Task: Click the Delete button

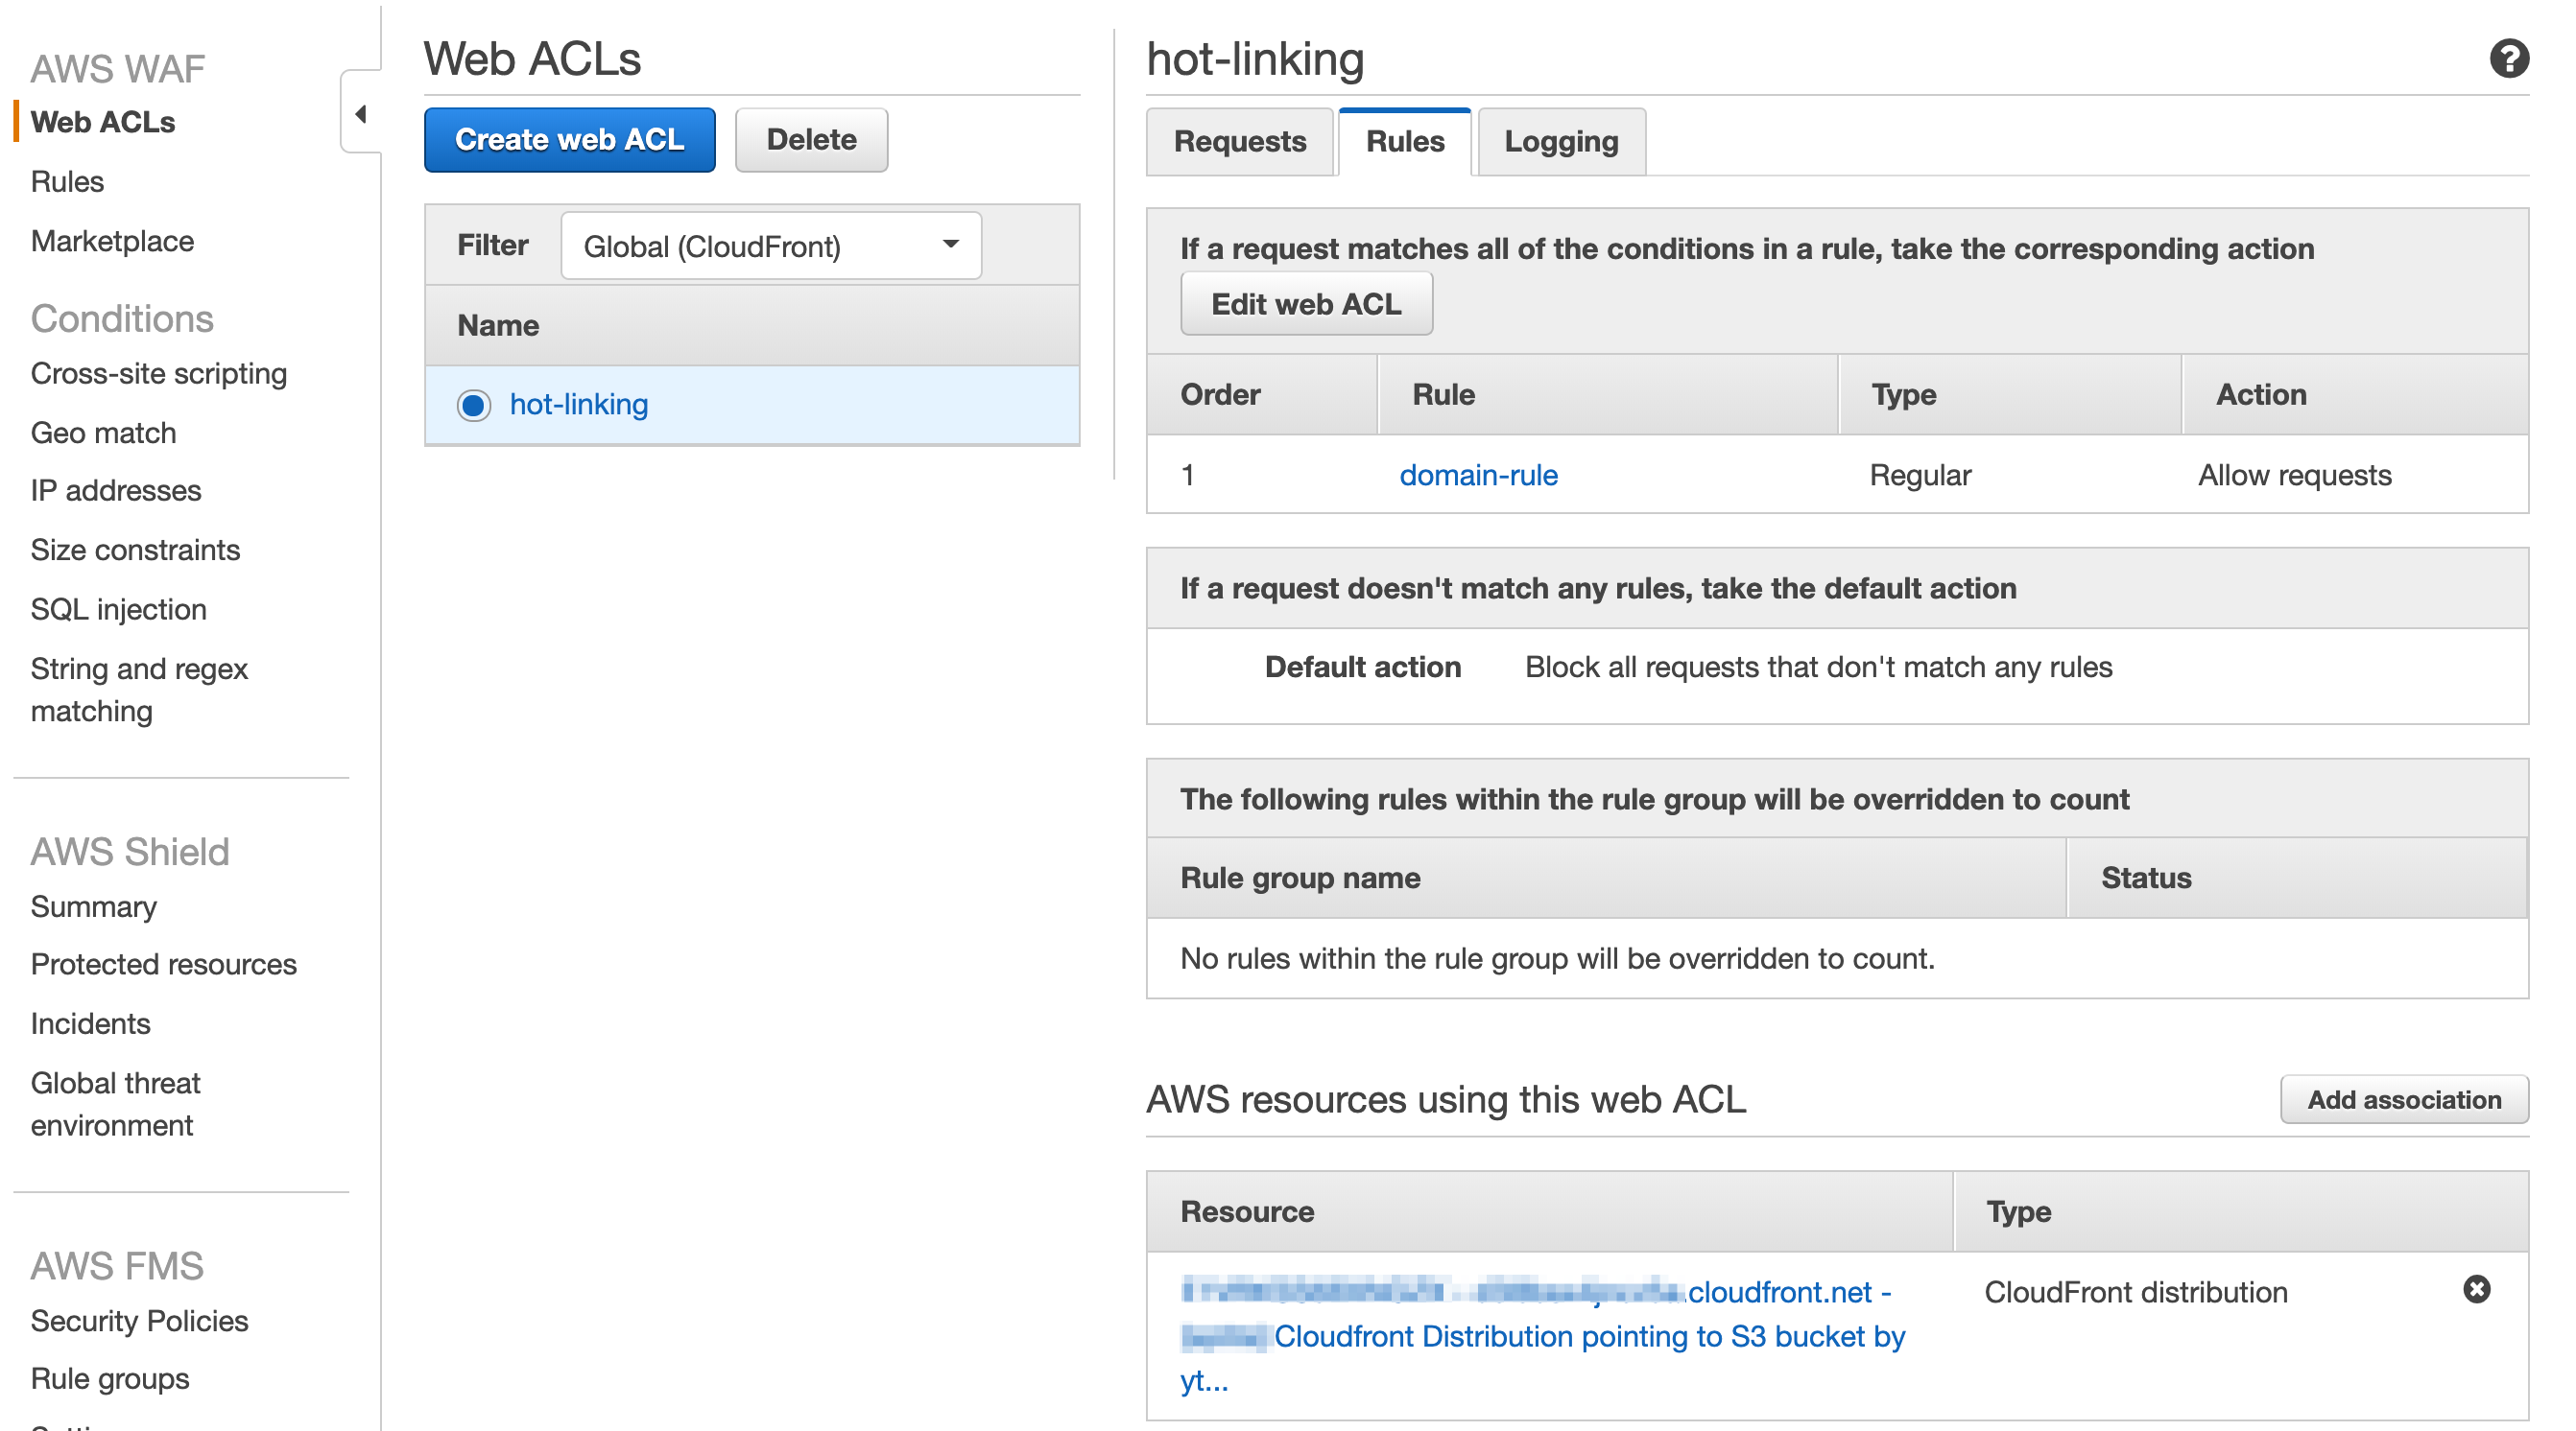Action: pos(811,140)
